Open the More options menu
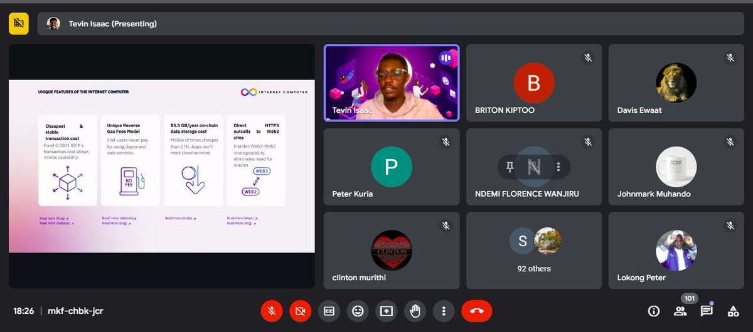753x332 pixels. (444, 311)
